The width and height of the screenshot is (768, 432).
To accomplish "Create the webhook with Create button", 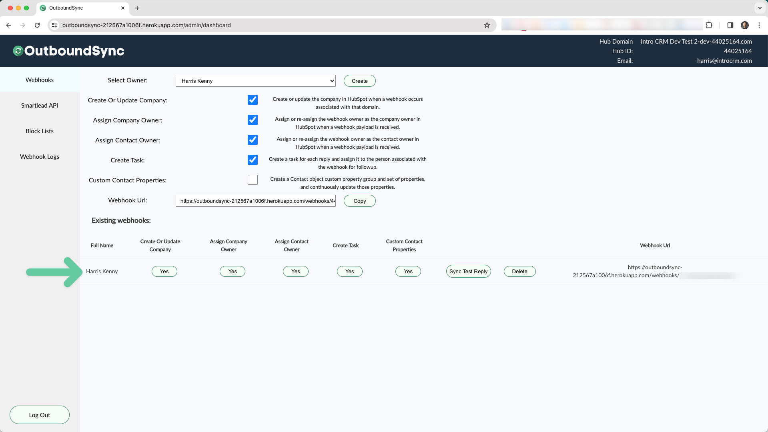I will coord(359,81).
